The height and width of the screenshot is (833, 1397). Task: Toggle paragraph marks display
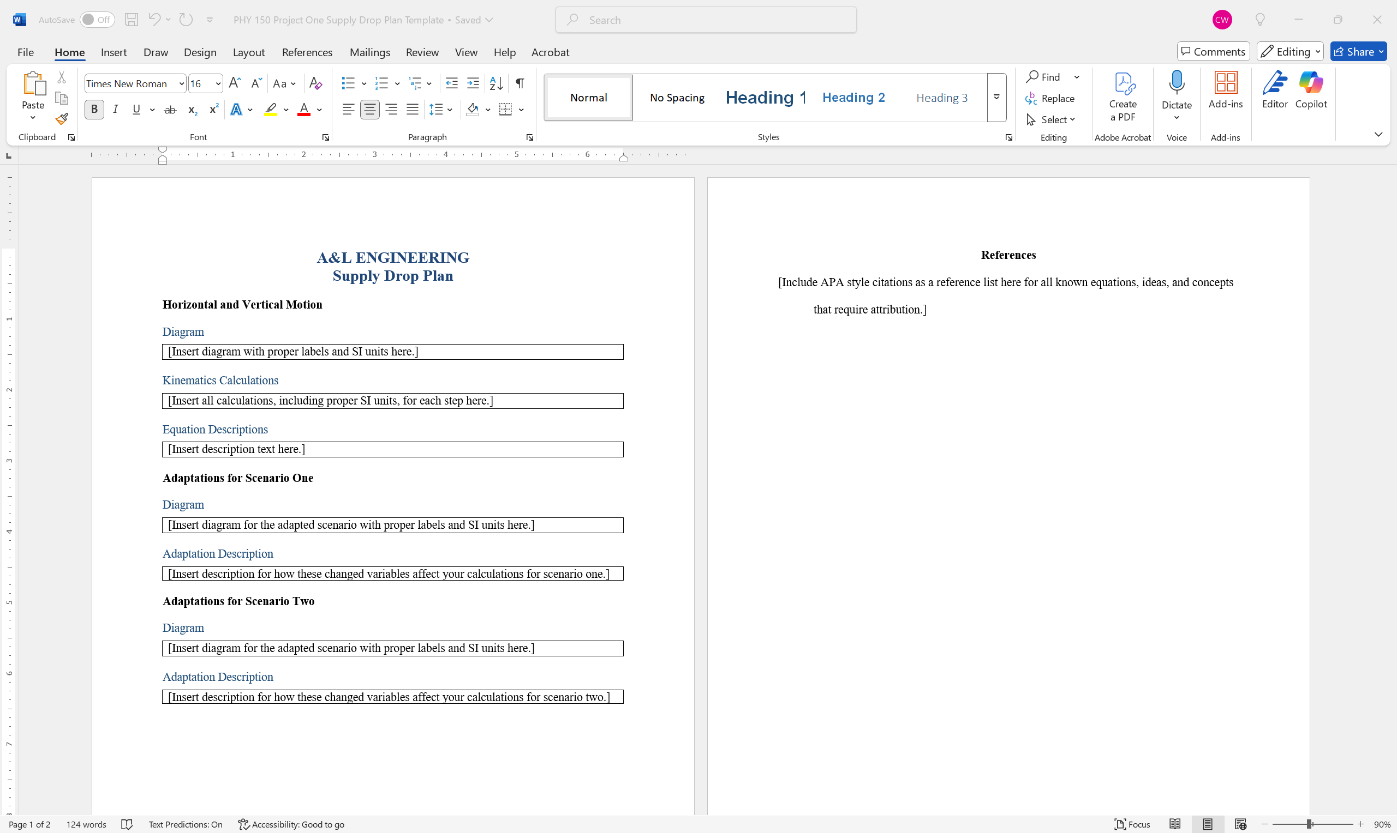519,83
